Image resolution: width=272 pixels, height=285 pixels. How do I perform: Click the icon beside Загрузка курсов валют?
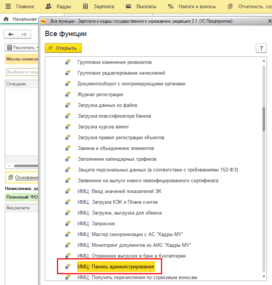point(68,127)
